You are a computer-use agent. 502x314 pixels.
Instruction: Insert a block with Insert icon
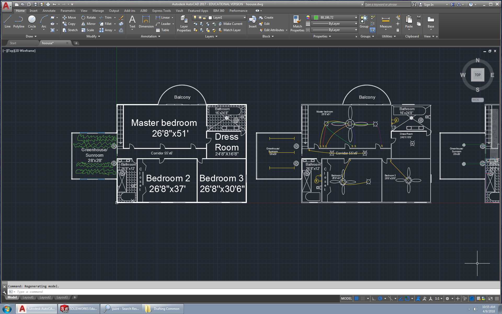(253, 22)
